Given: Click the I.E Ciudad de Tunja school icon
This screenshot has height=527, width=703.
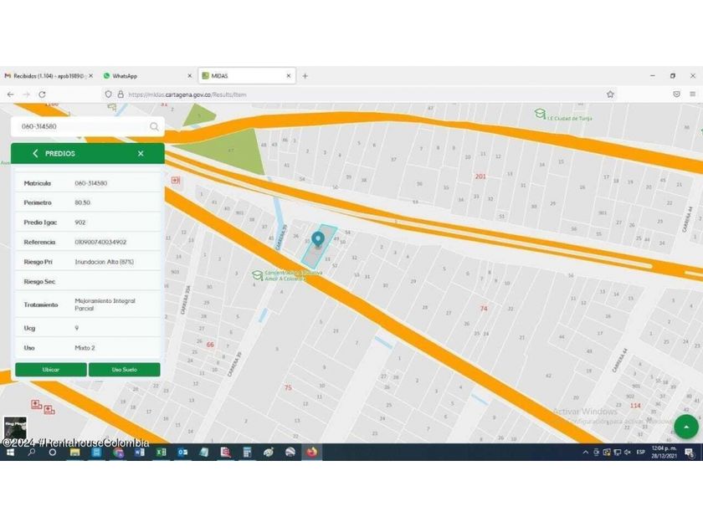Looking at the screenshot, I should pos(540,114).
